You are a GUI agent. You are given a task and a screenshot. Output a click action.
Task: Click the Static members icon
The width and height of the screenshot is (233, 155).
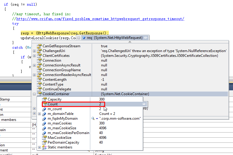pos(44,147)
